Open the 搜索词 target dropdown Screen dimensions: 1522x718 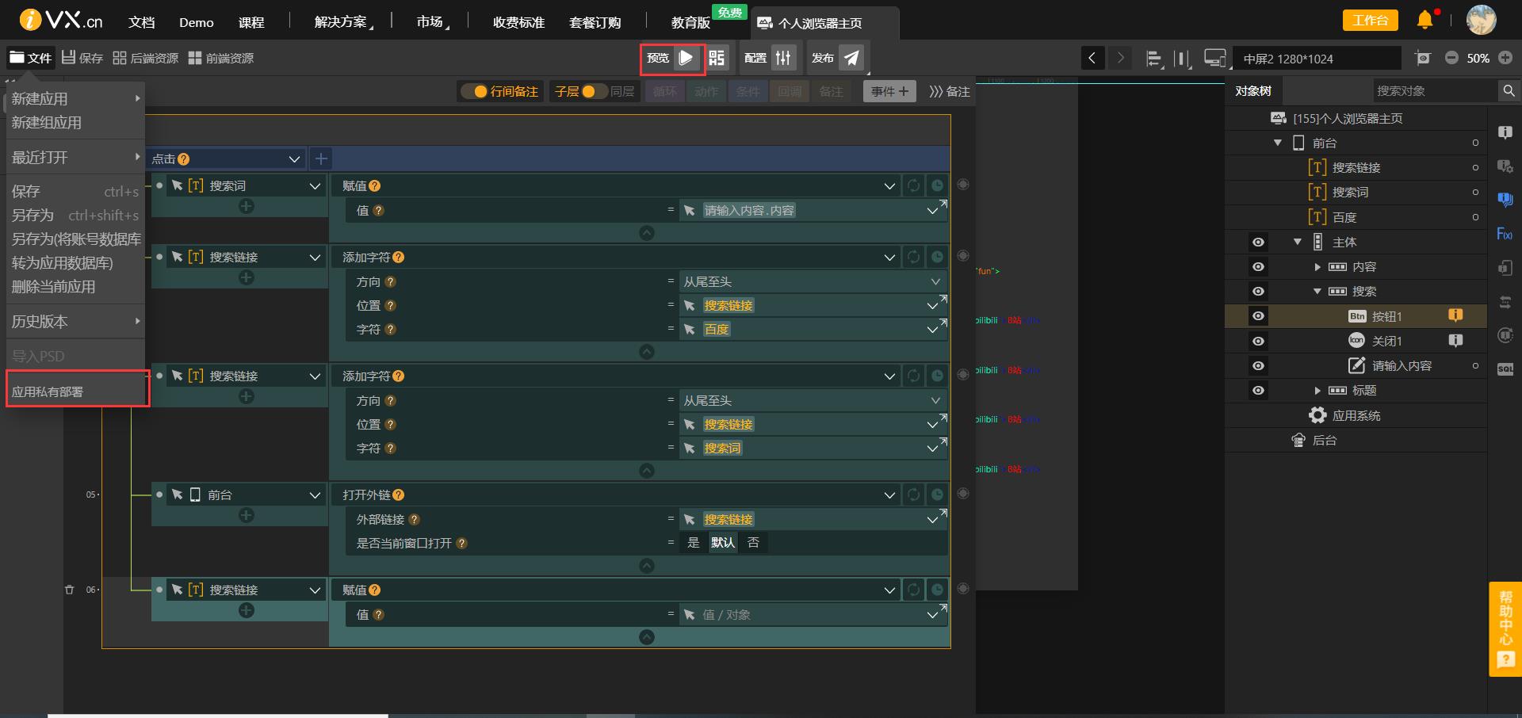315,185
